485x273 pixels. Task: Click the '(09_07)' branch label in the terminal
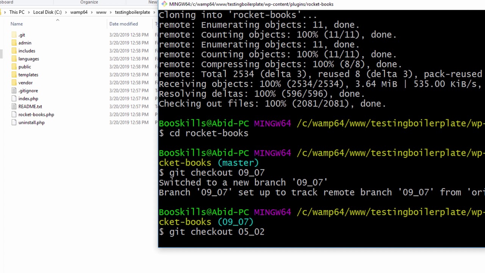(x=236, y=222)
